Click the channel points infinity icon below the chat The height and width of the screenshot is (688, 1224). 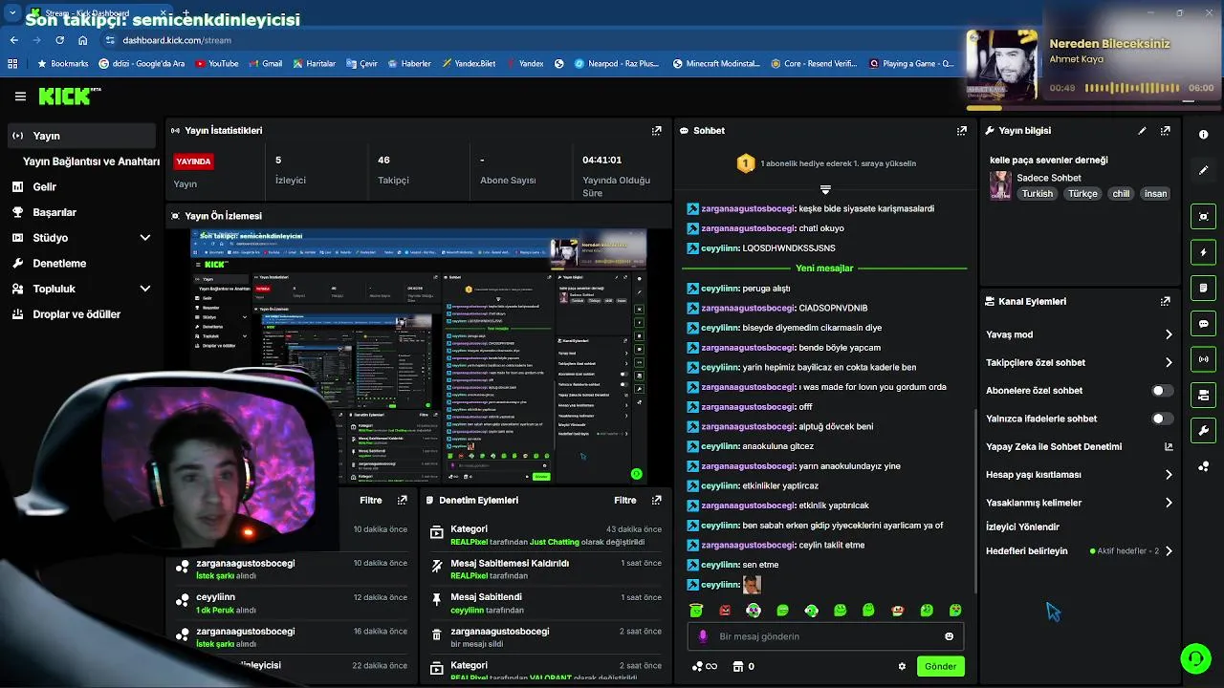coord(705,667)
